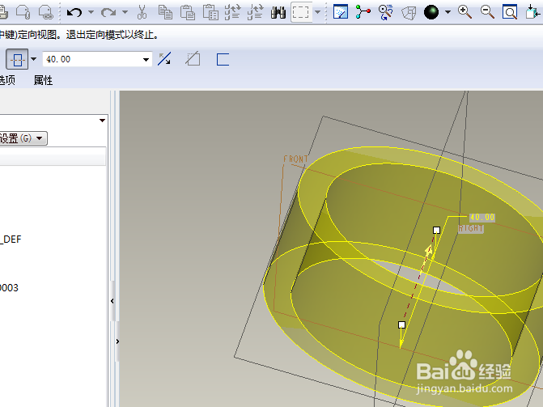Click the Spin Center icon
Viewport: 543px width, 407px height.
click(363, 12)
